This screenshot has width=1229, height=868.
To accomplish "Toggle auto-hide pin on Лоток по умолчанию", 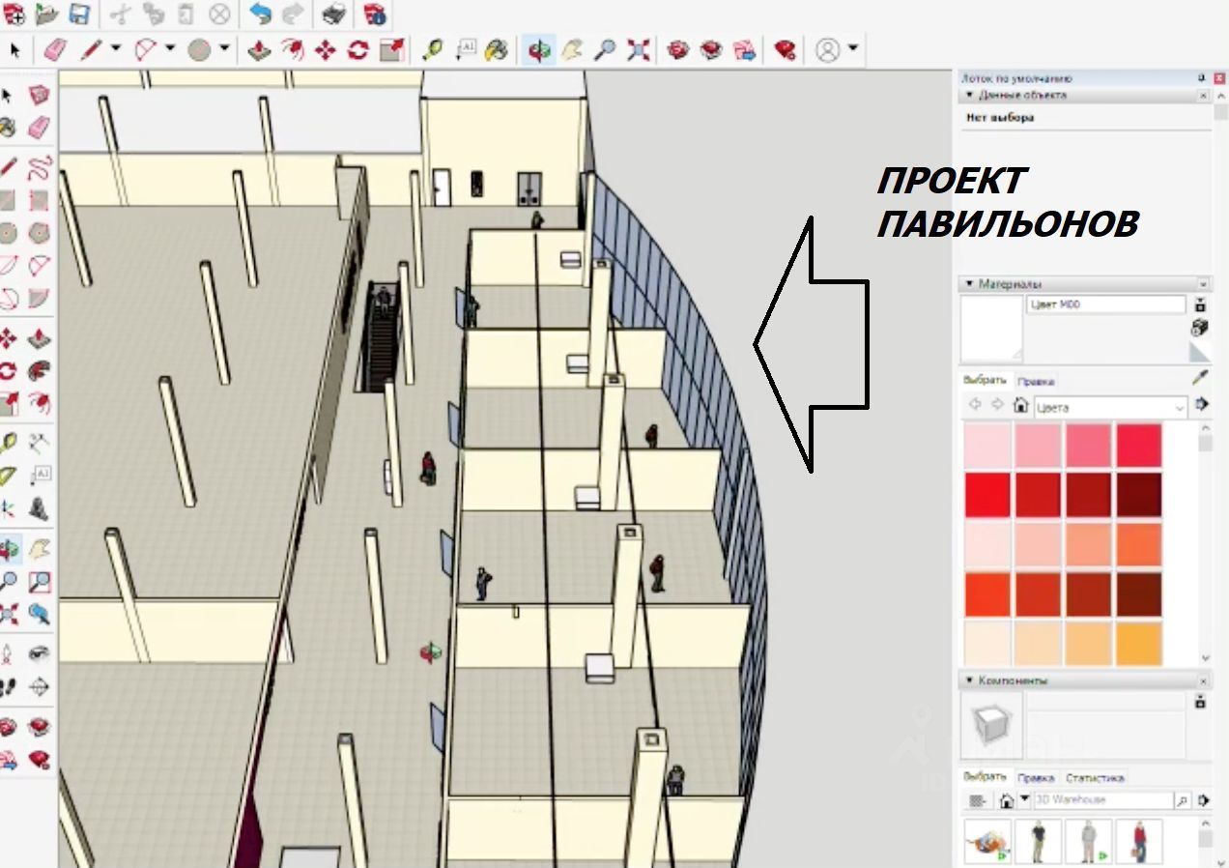I will pos(1202,77).
